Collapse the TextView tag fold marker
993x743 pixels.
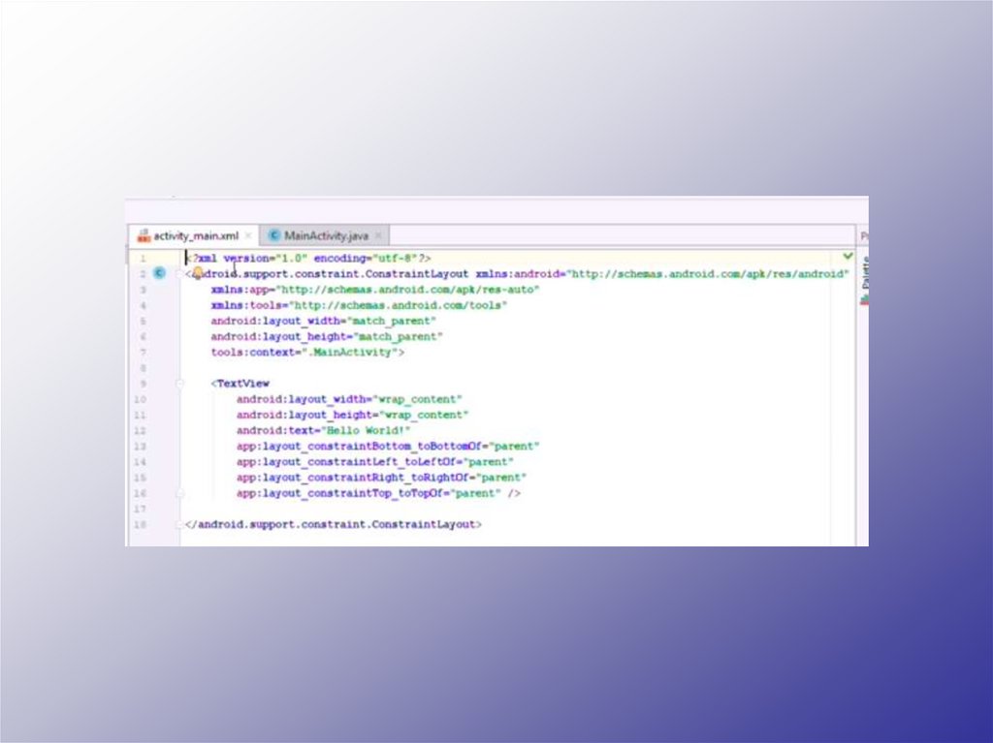click(x=180, y=384)
